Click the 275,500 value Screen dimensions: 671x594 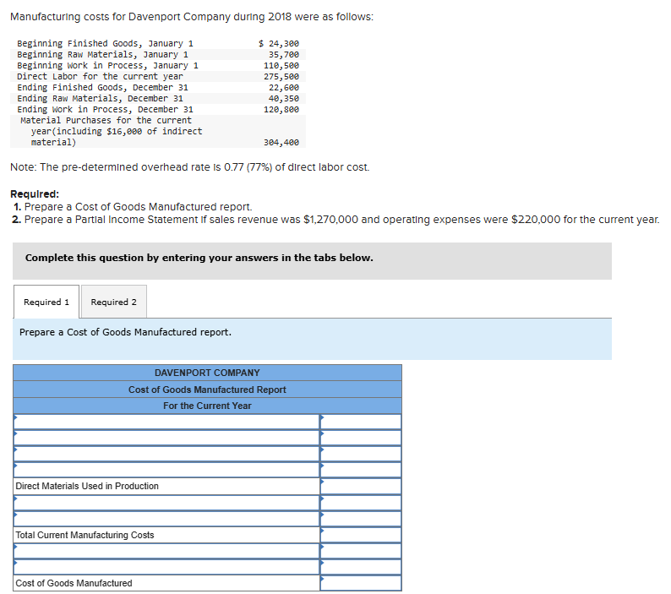(281, 76)
